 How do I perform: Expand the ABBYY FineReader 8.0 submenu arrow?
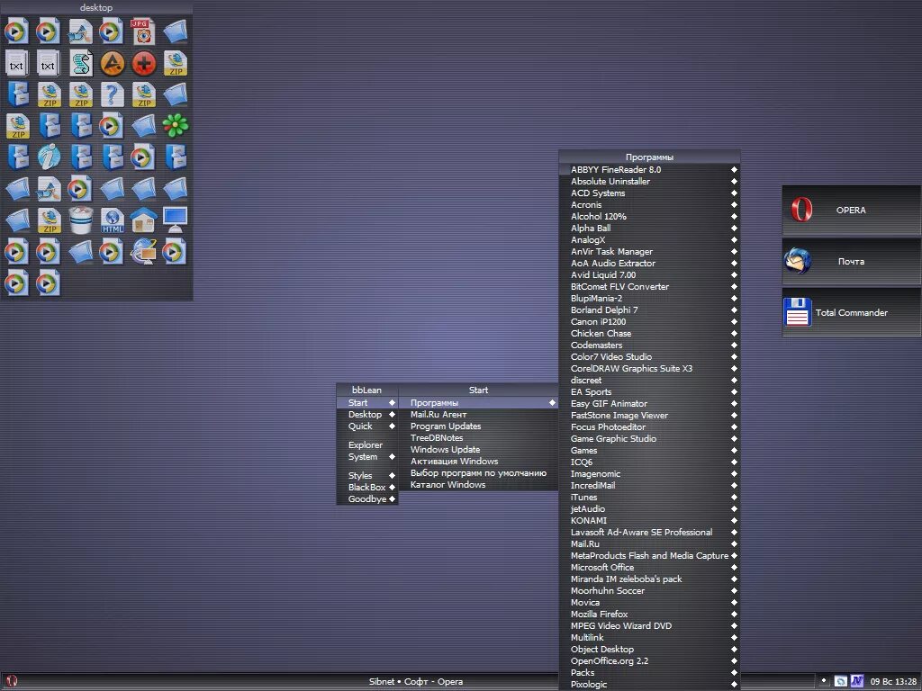[x=734, y=170]
